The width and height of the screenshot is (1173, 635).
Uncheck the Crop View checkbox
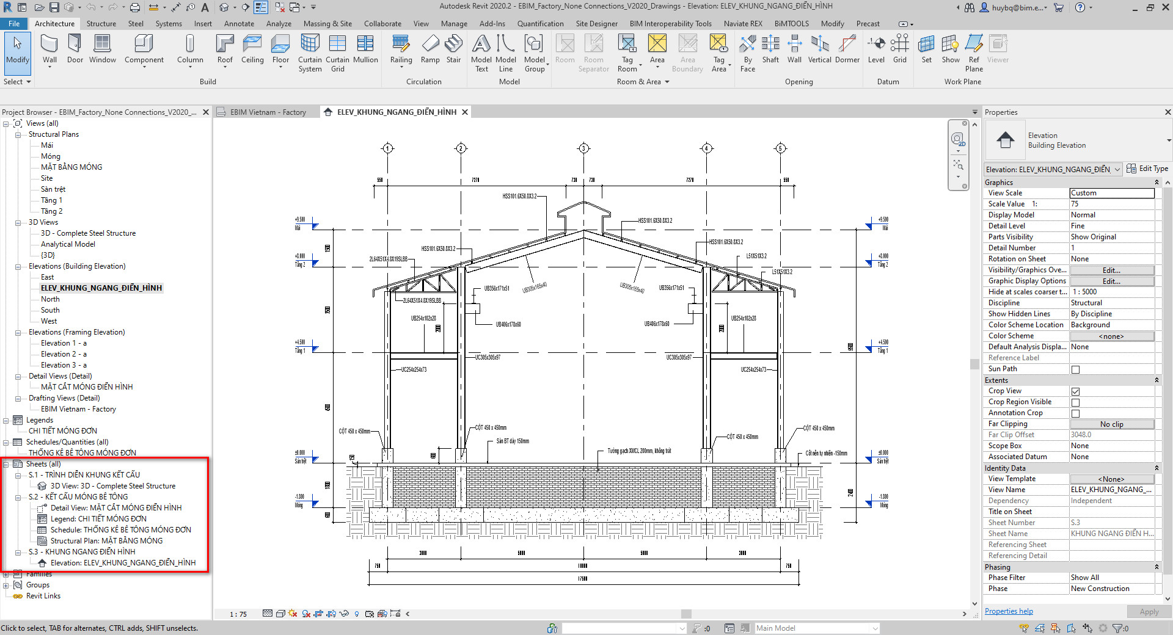[1075, 391]
